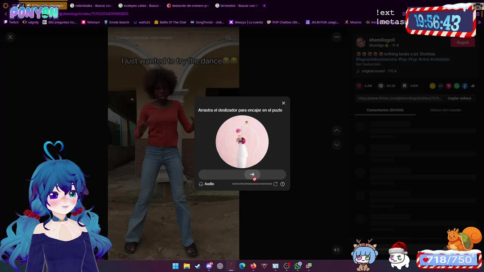484x272 pixels.
Task: Open more share options arrow
Action: 473,86
